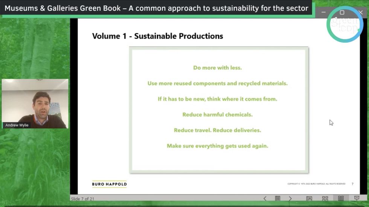Viewport: 369px width, 207px height.
Task: Click the Andrew Wylie name label
Action: pyautogui.click(x=17, y=125)
